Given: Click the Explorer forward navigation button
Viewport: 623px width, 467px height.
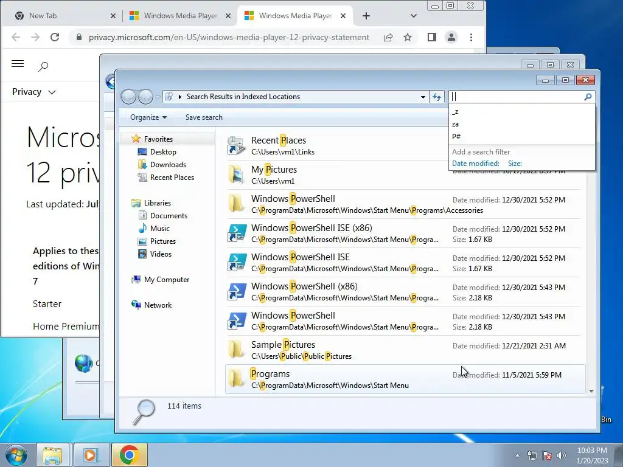Looking at the screenshot, I should click(x=145, y=97).
